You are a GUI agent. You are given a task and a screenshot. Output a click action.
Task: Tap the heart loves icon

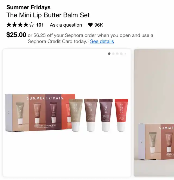point(90,25)
